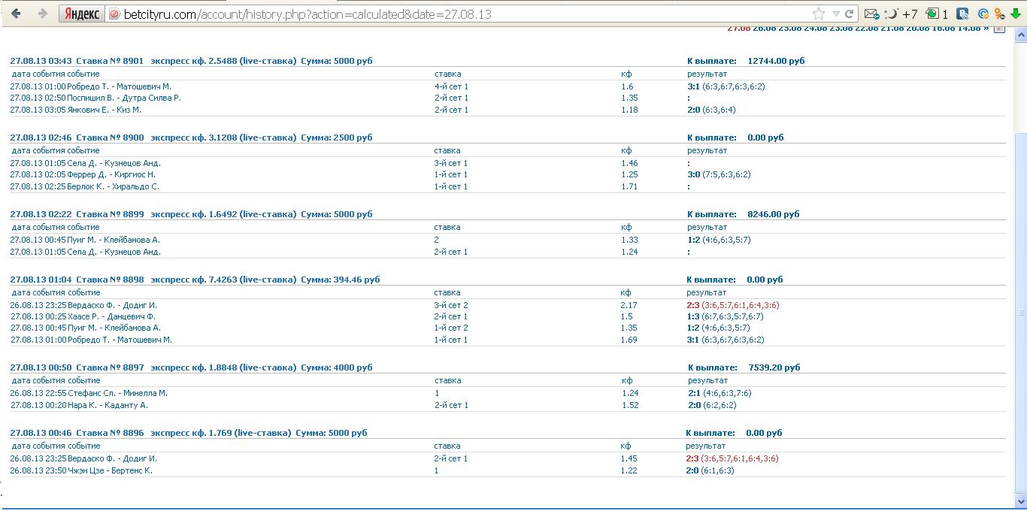Click the payout value '12744.00 руб'
The height and width of the screenshot is (511, 1027).
(776, 61)
